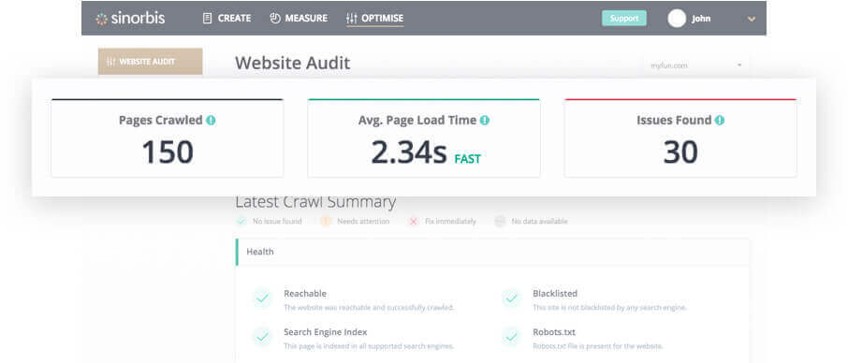Click the info icon beside Pages Crawled
The height and width of the screenshot is (363, 848).
(x=211, y=121)
